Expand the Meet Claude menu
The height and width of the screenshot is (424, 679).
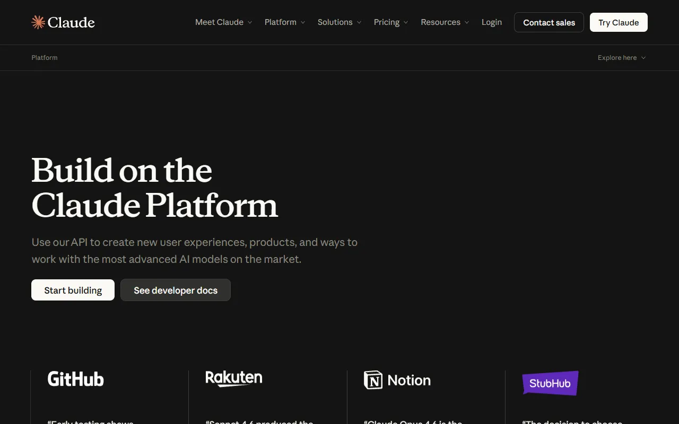(223, 22)
